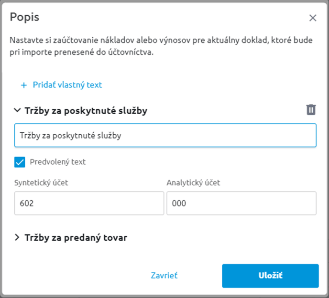
Task: Click the Syntetický účet field containing 602
Action: tap(89, 203)
